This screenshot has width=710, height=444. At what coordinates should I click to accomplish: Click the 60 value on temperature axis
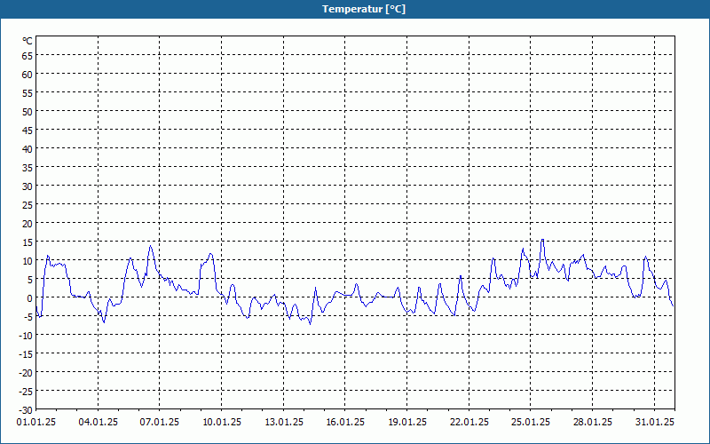(28, 75)
